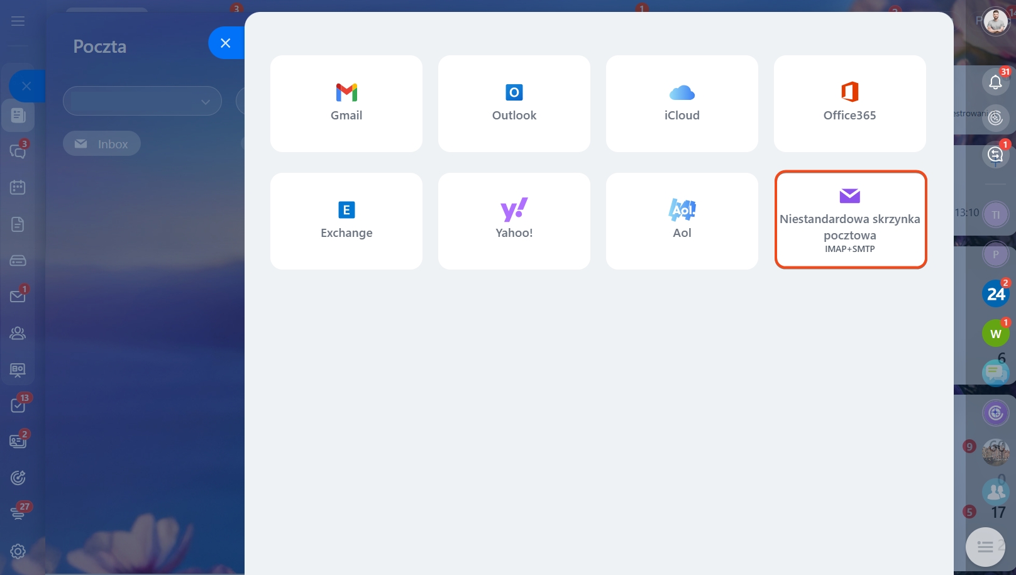The height and width of the screenshot is (575, 1016).
Task: Click the round list menu button
Action: 985,547
